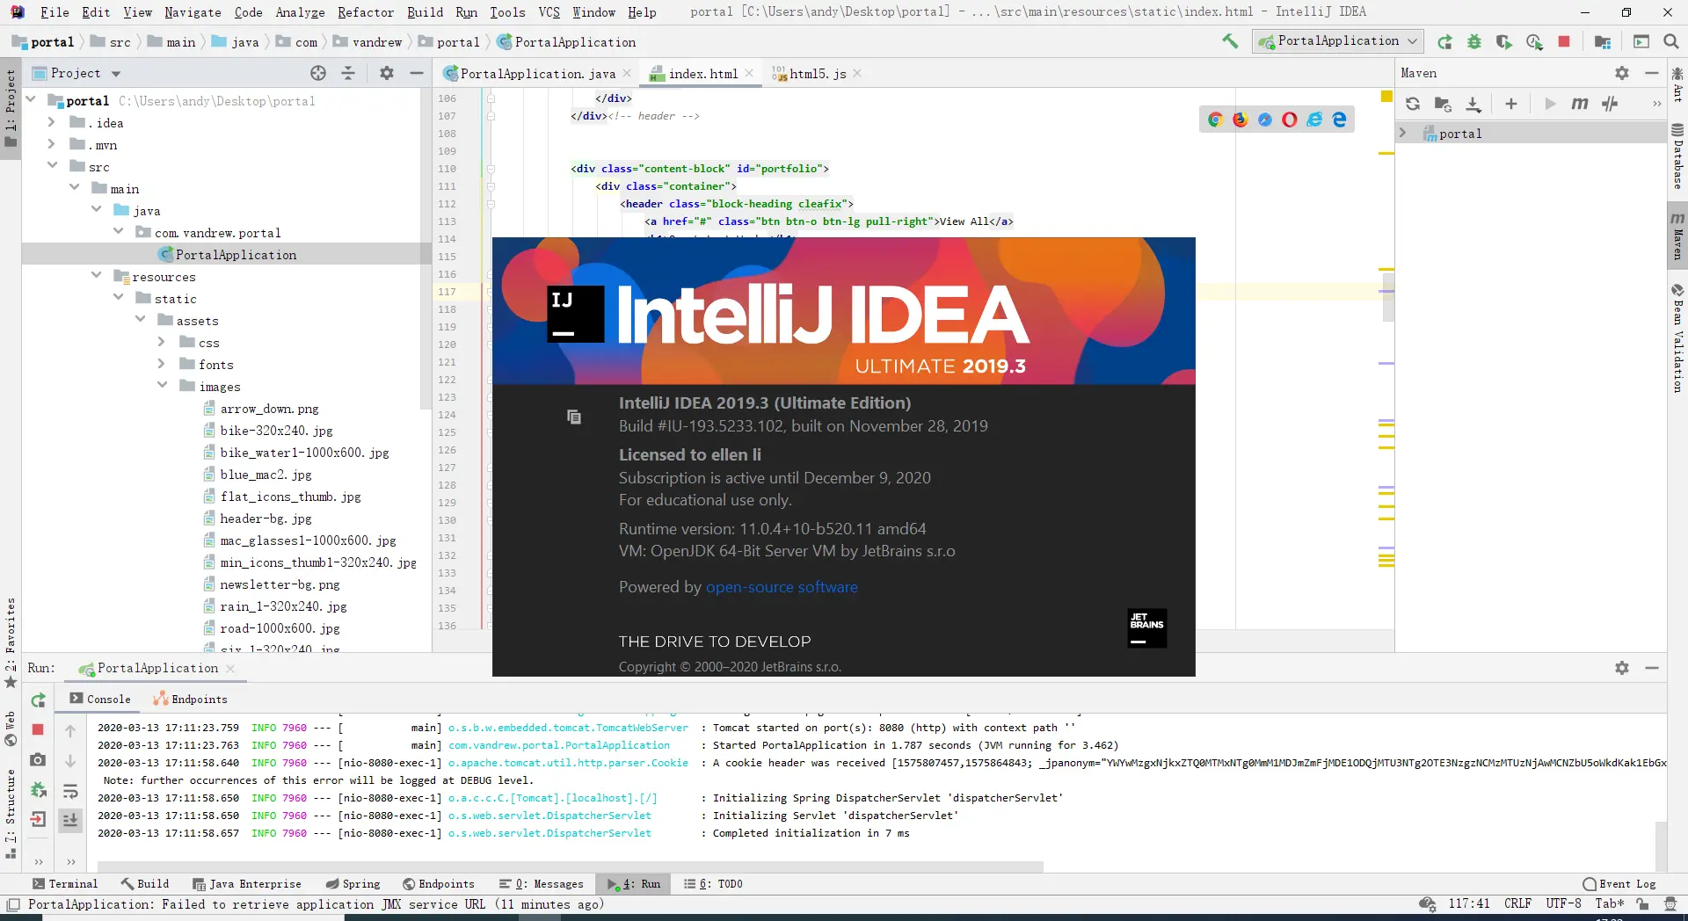Toggle Maven offline mode
This screenshot has width=1688, height=921.
click(x=1610, y=104)
